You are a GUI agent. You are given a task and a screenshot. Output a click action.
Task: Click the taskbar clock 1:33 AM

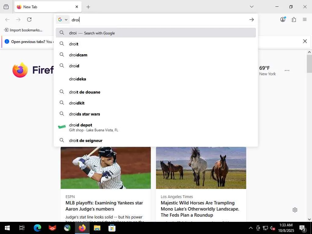pos(286,228)
